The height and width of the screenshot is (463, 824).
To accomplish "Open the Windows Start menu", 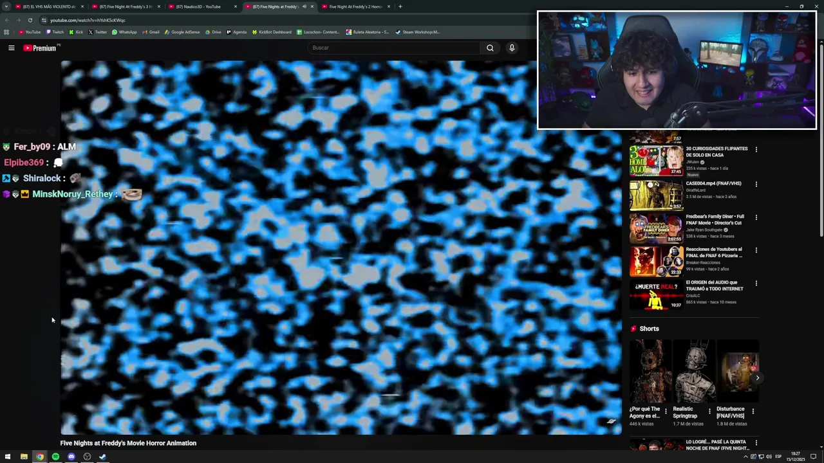I will coord(8,457).
